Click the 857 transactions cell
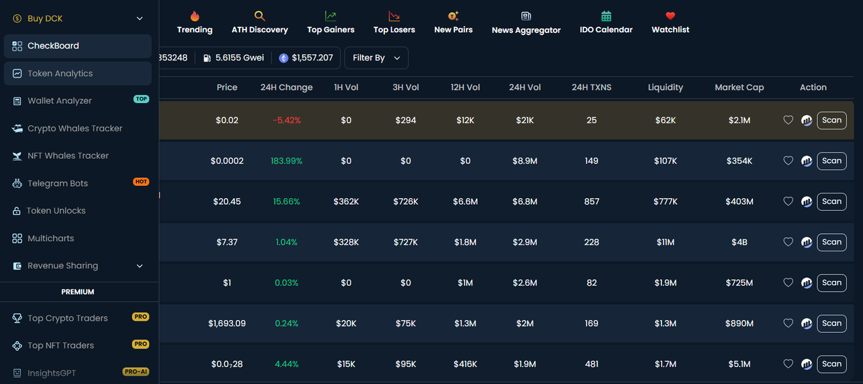The width and height of the screenshot is (863, 384). pyautogui.click(x=591, y=201)
